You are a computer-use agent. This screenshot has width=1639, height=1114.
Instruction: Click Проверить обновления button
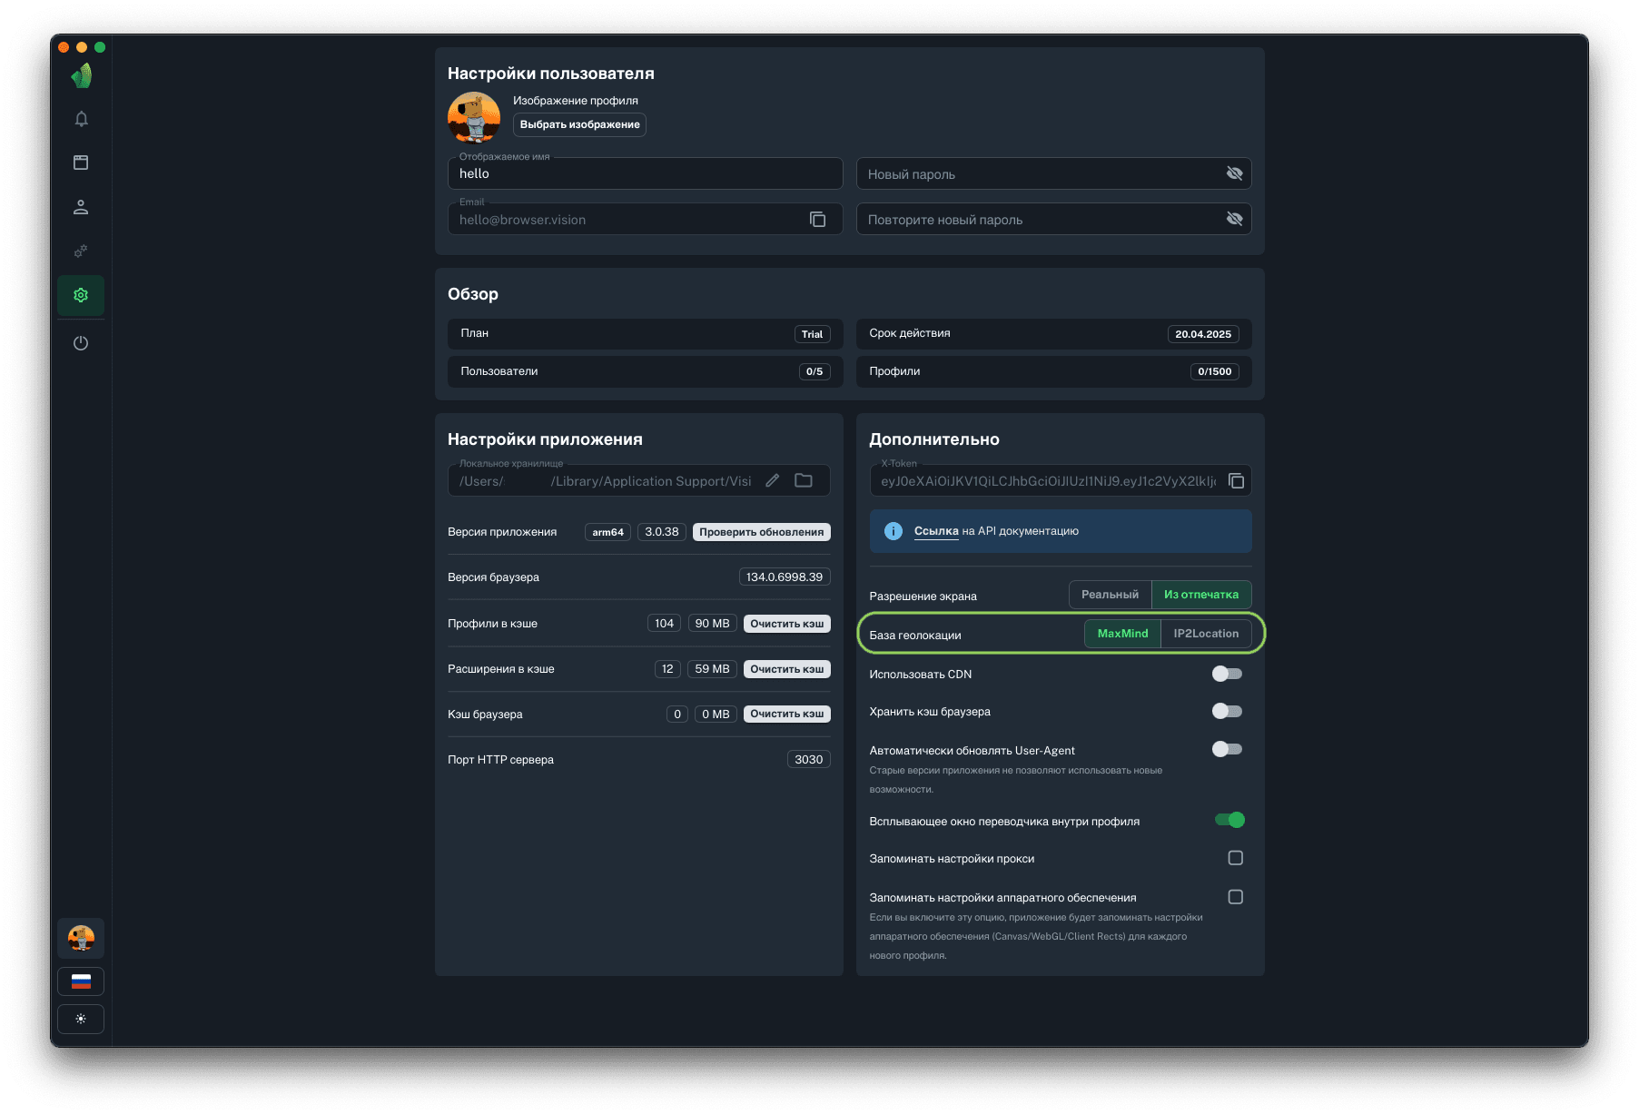(761, 532)
